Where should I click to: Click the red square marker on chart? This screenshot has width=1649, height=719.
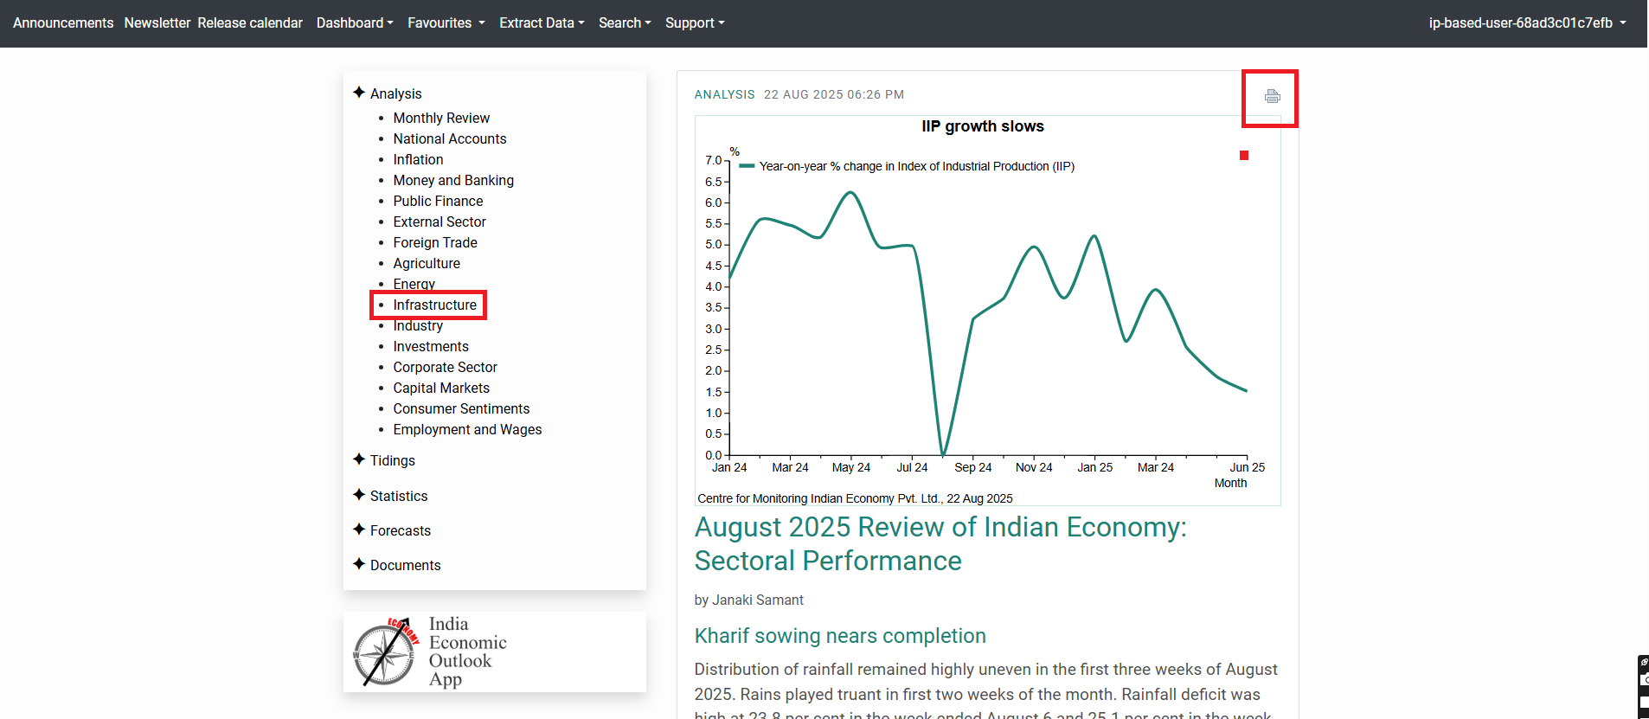(1244, 156)
